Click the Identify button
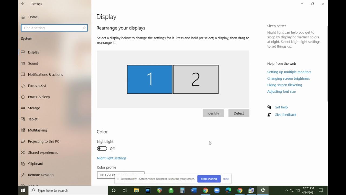The image size is (346, 195). (213, 113)
